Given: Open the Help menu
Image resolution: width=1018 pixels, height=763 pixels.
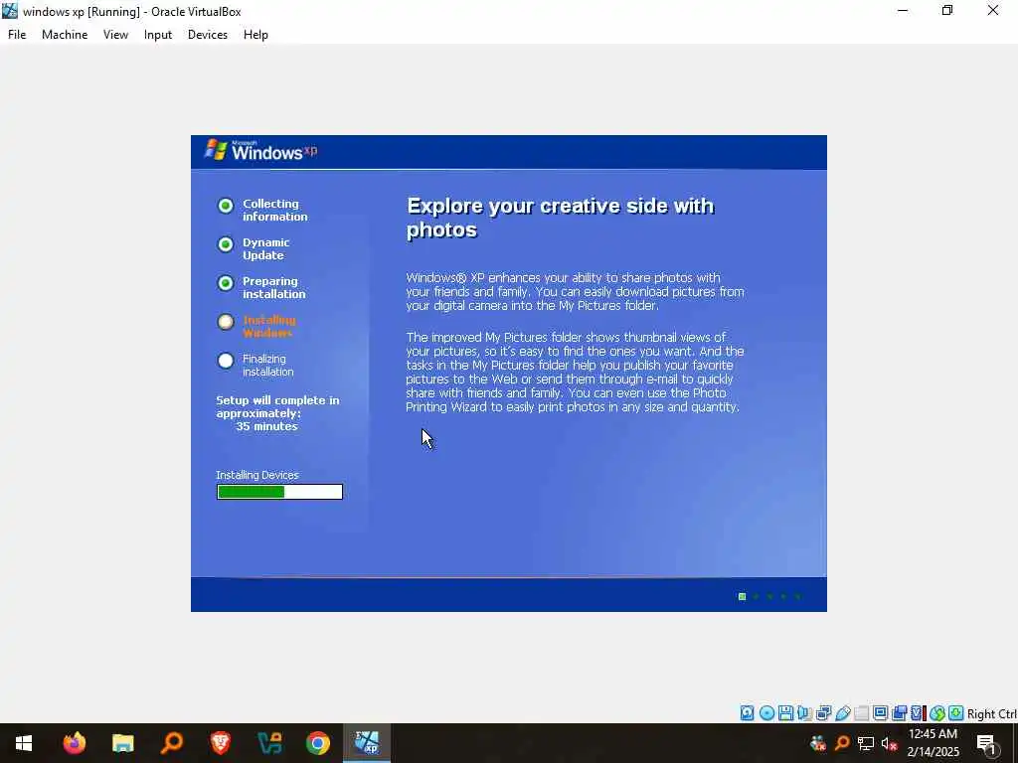Looking at the screenshot, I should [x=255, y=35].
